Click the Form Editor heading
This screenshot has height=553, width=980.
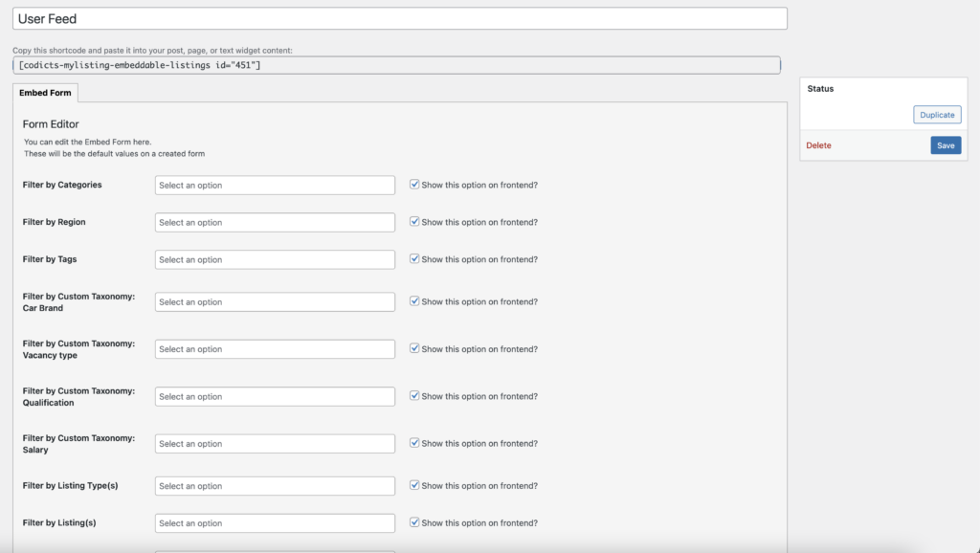[x=51, y=124]
